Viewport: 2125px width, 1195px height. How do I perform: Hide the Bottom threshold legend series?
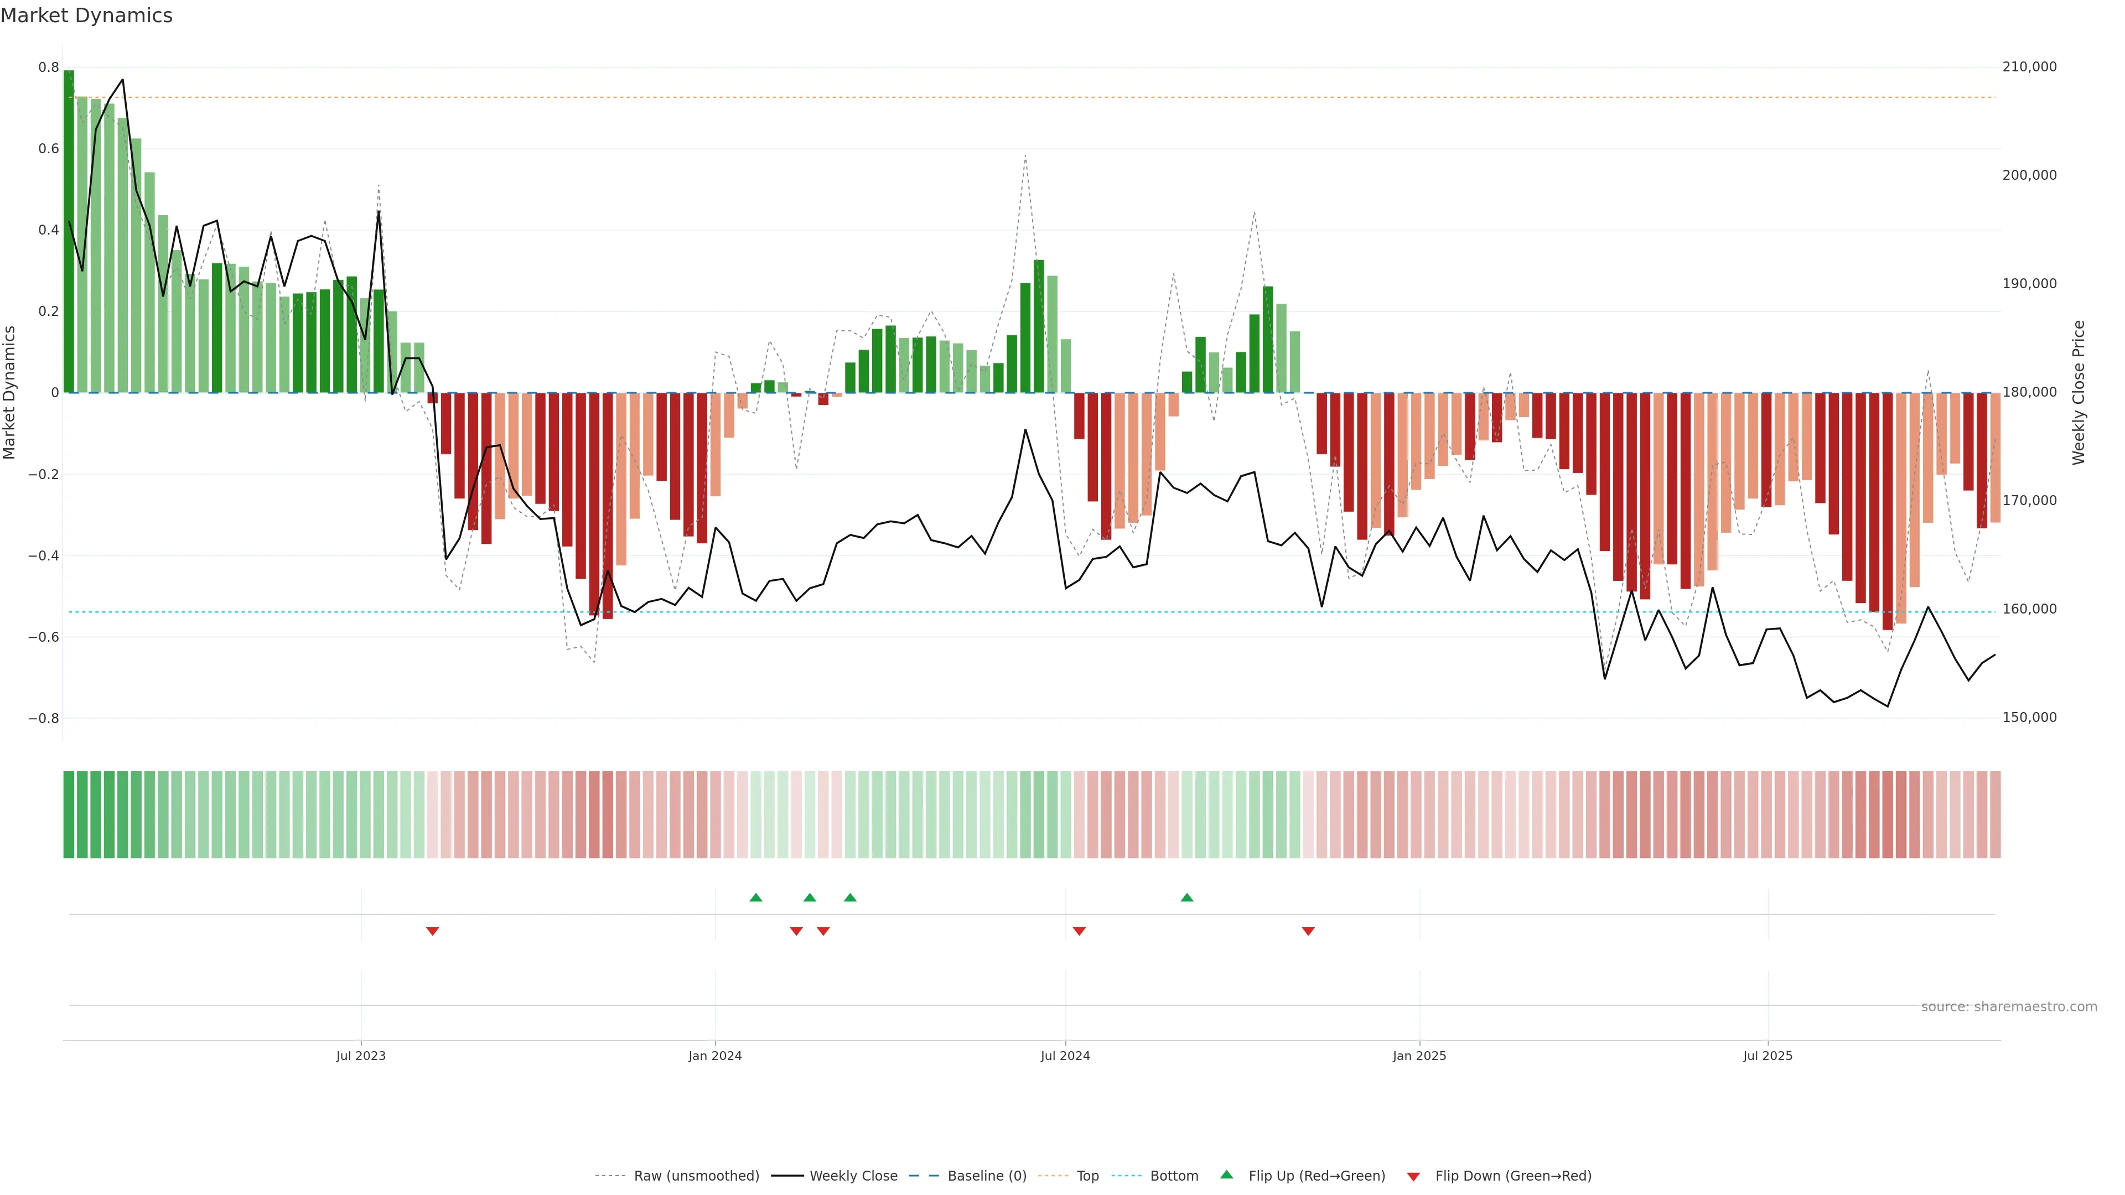click(1174, 1176)
